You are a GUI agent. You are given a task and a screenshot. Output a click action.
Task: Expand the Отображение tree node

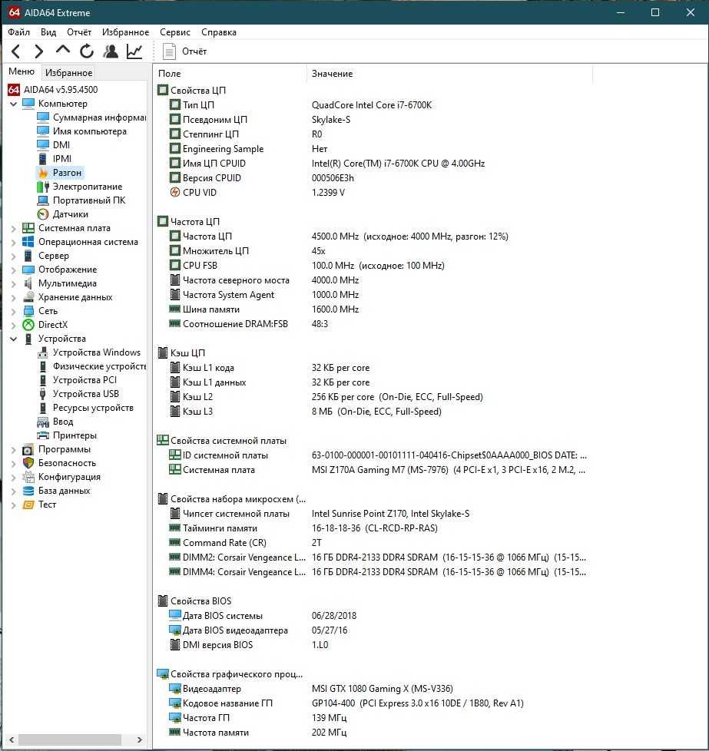(x=13, y=270)
